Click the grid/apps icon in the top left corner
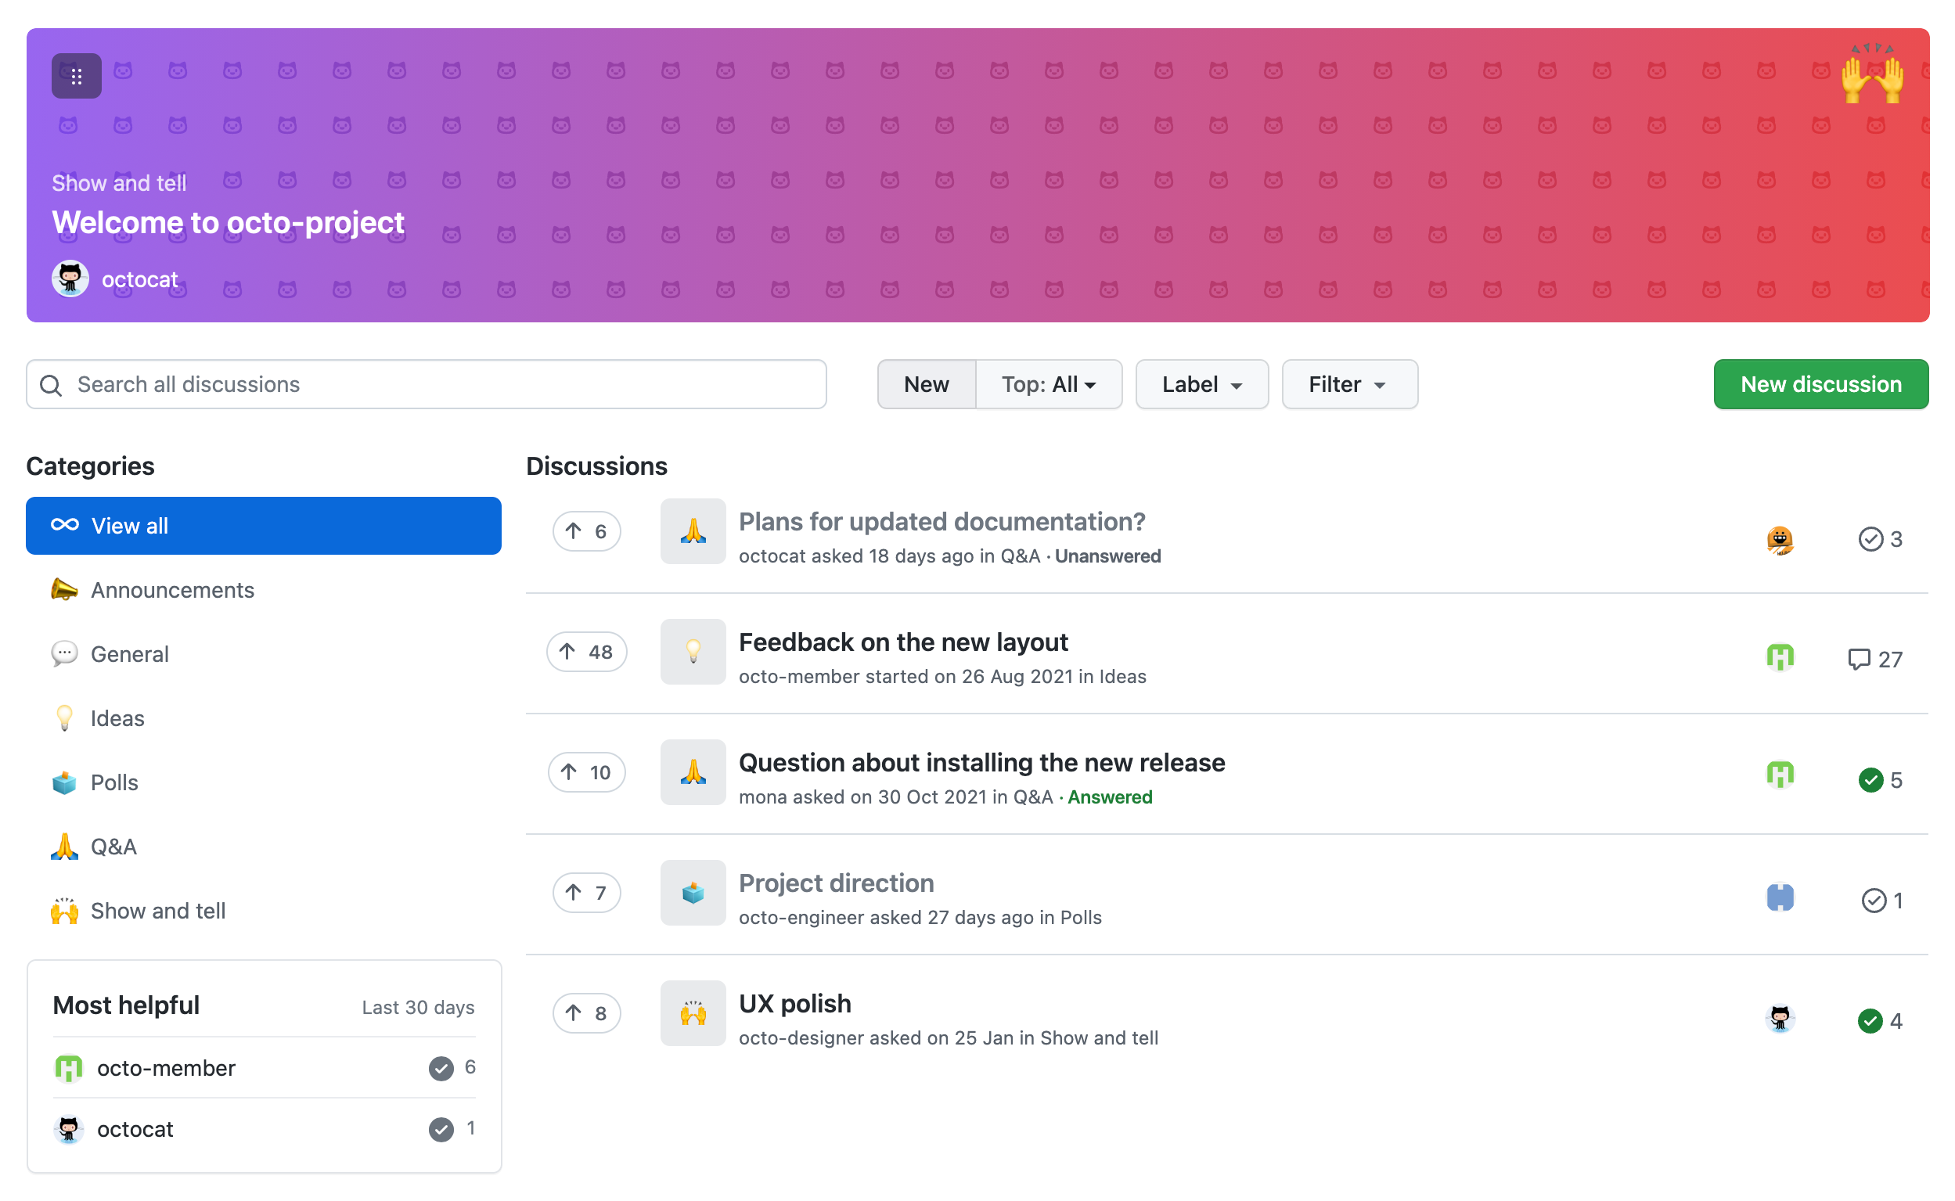The image size is (1955, 1201). [x=75, y=75]
